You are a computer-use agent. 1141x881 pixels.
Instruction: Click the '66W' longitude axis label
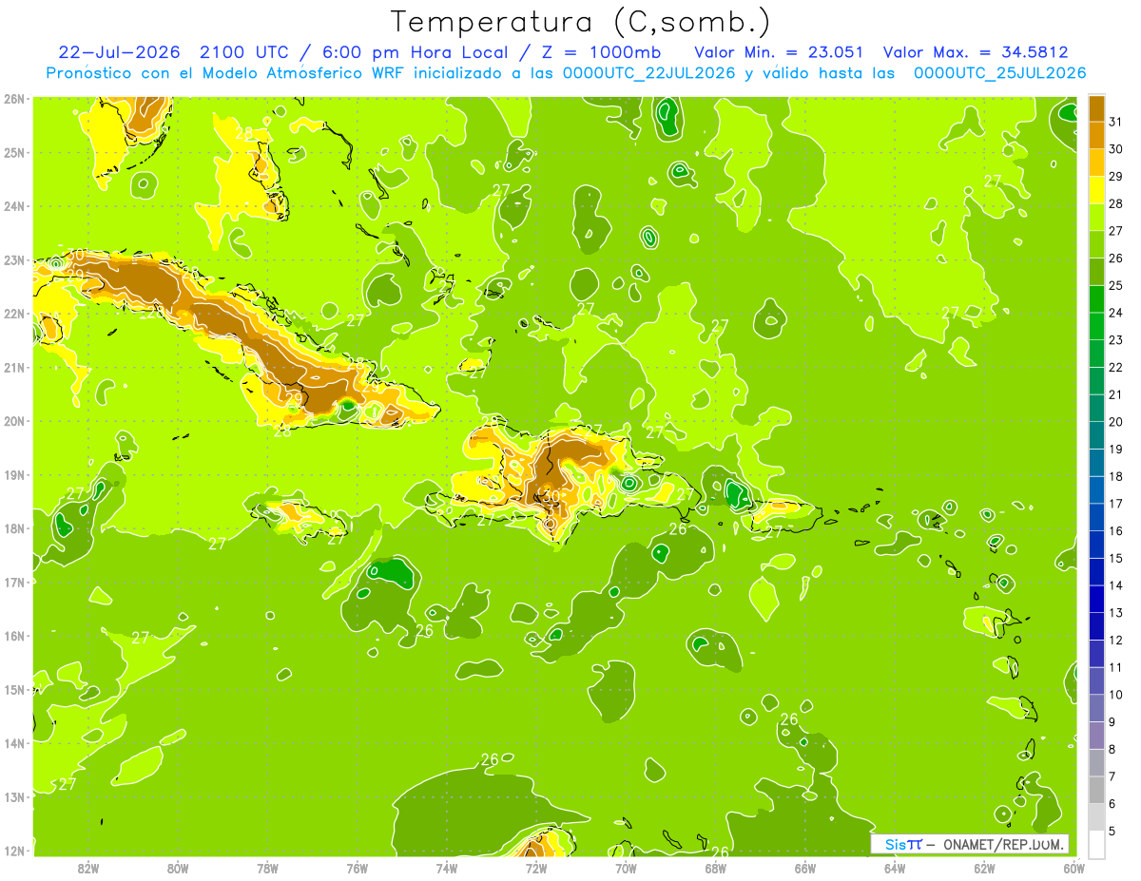coord(804,867)
